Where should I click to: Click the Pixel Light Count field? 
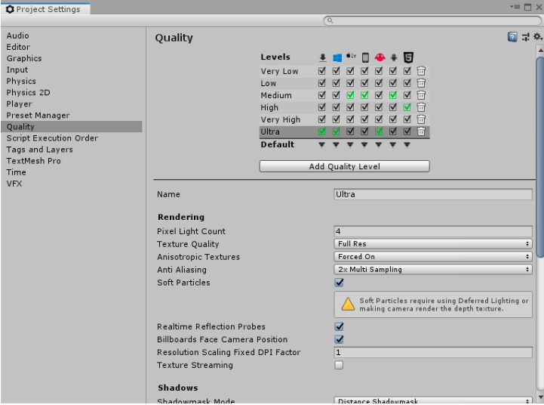pos(433,231)
